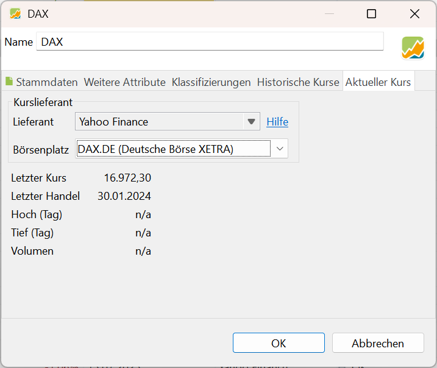This screenshot has width=437, height=368.
Task: Open the Lieferant Yahoo Finance dropdown
Action: point(168,122)
